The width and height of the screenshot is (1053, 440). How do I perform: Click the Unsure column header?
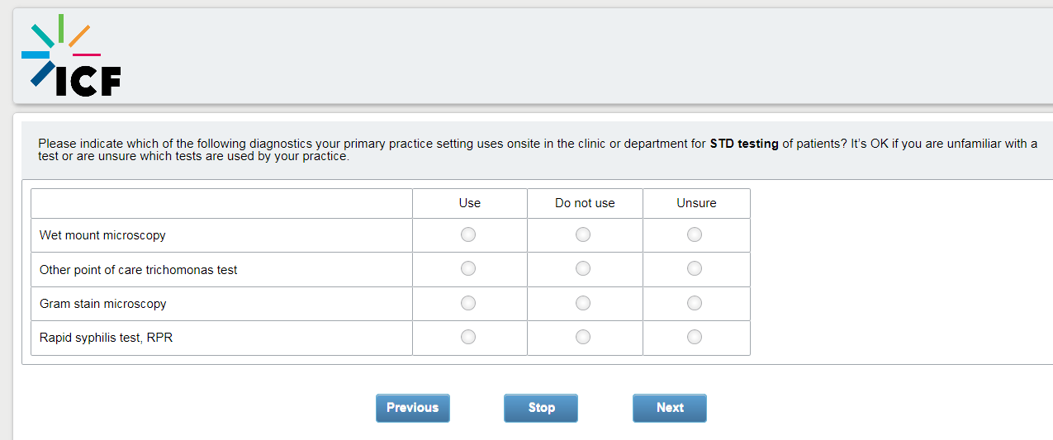point(696,203)
